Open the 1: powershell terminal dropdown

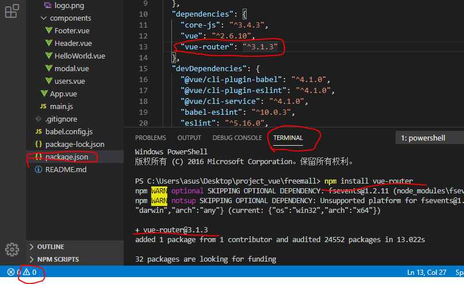click(430, 138)
